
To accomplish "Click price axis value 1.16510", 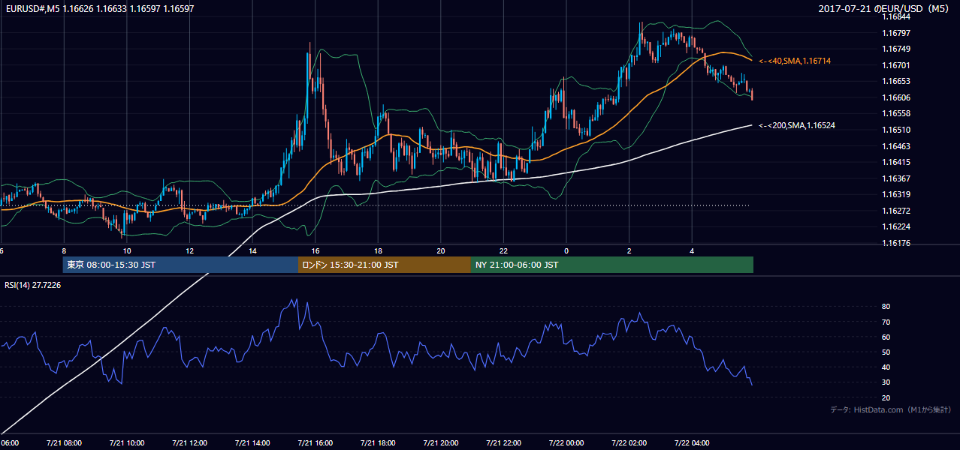I will (896, 130).
